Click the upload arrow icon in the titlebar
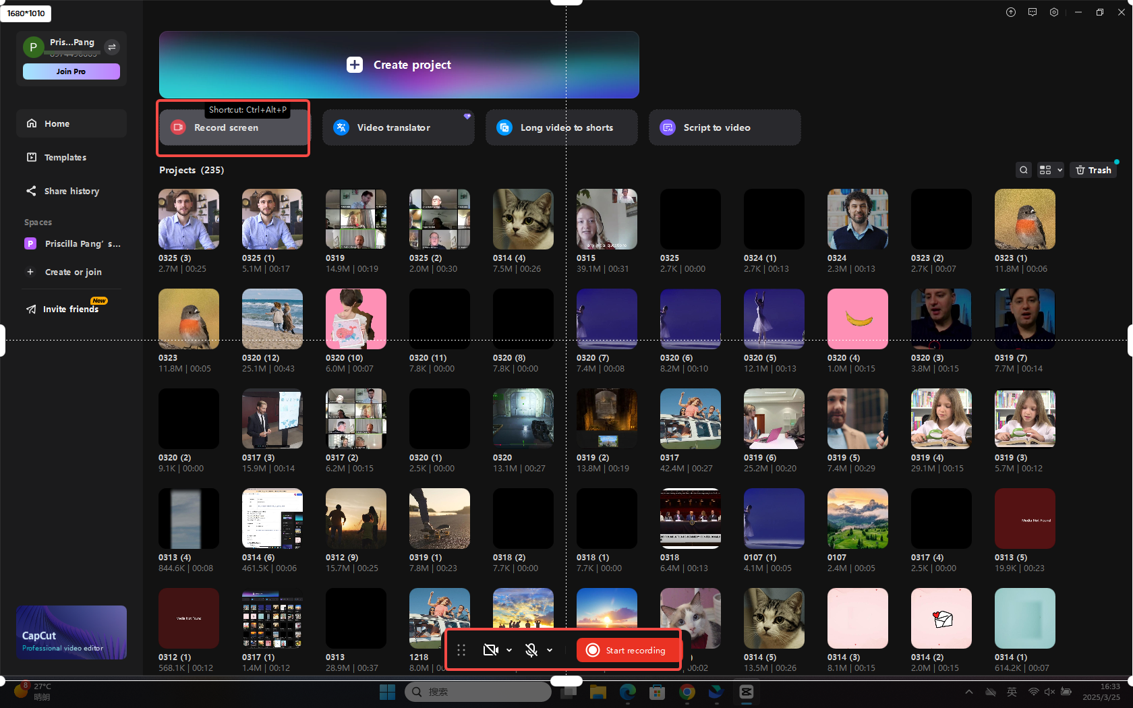Screen dimensions: 1133x708 tap(1010, 12)
